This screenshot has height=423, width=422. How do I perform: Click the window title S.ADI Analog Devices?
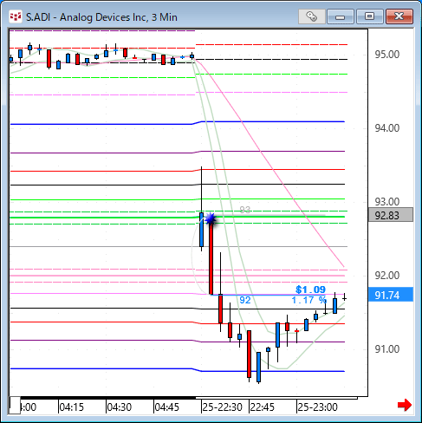click(101, 17)
